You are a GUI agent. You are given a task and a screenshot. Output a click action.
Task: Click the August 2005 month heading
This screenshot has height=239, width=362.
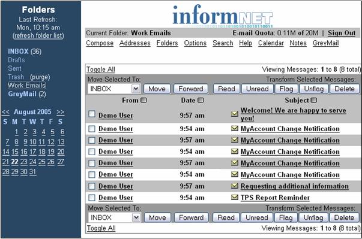32,112
